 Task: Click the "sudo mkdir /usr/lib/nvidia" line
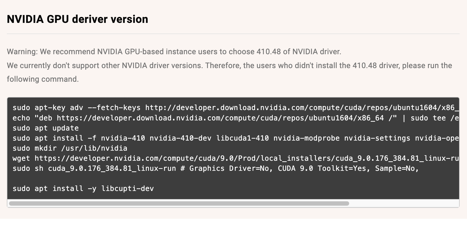70,148
